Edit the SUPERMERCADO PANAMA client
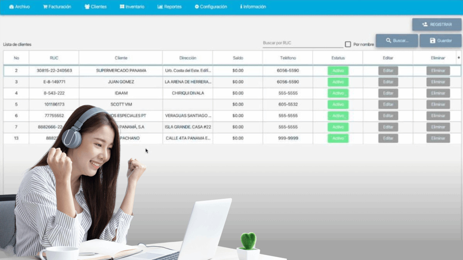This screenshot has height=260, width=463. point(388,71)
